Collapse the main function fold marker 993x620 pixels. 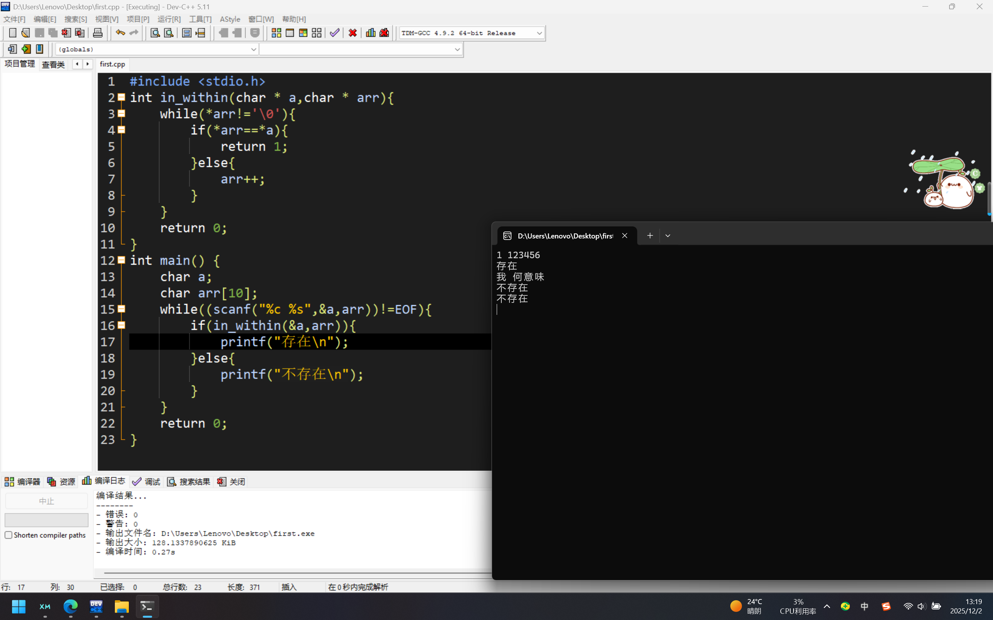[x=121, y=260]
